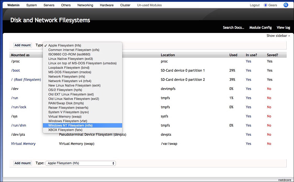Click In use Yes for /var/swap row
Viewport: 294px width, 182px height.
tap(248, 144)
